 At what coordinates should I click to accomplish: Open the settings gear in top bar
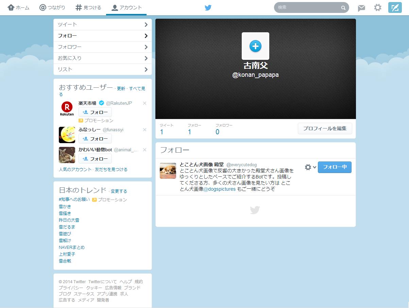pyautogui.click(x=378, y=7)
